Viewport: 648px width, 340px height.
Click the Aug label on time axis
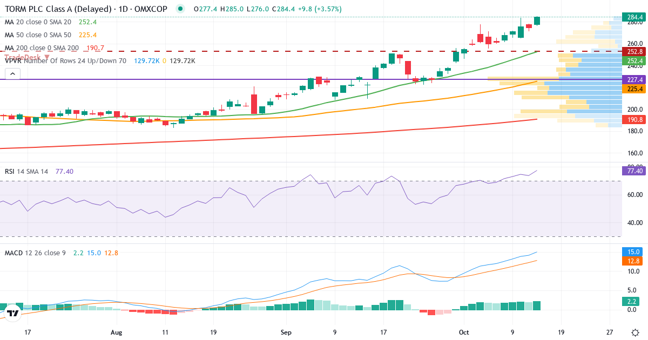click(x=117, y=332)
